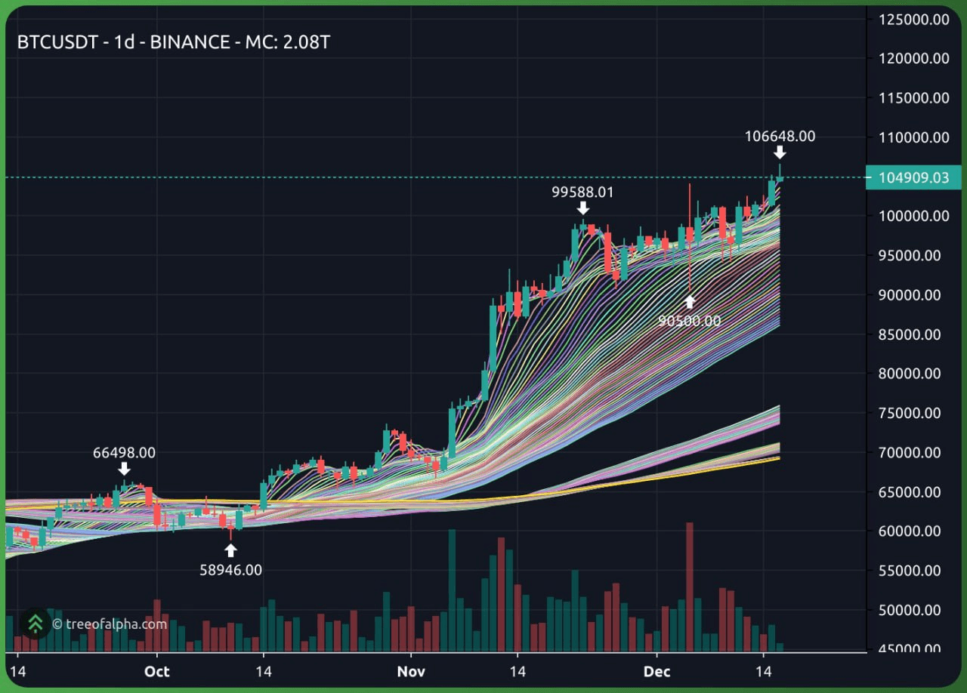Image resolution: width=967 pixels, height=693 pixels.
Task: Click the tallest red volume bar in December
Action: [689, 587]
